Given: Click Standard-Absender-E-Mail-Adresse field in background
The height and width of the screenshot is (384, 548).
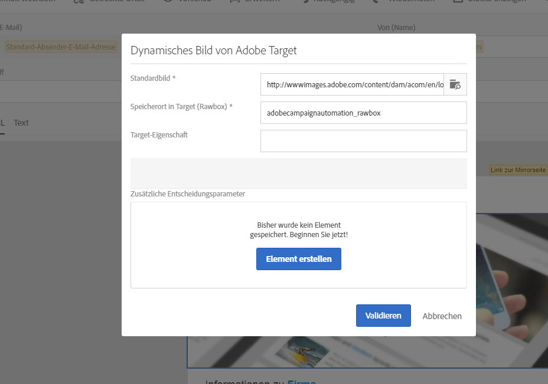Looking at the screenshot, I should pos(61,47).
